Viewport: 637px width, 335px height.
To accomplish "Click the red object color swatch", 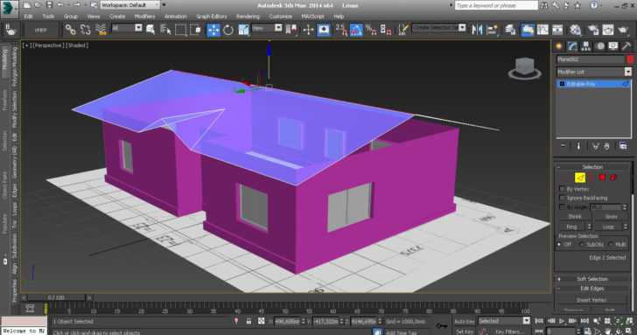I will (x=630, y=59).
